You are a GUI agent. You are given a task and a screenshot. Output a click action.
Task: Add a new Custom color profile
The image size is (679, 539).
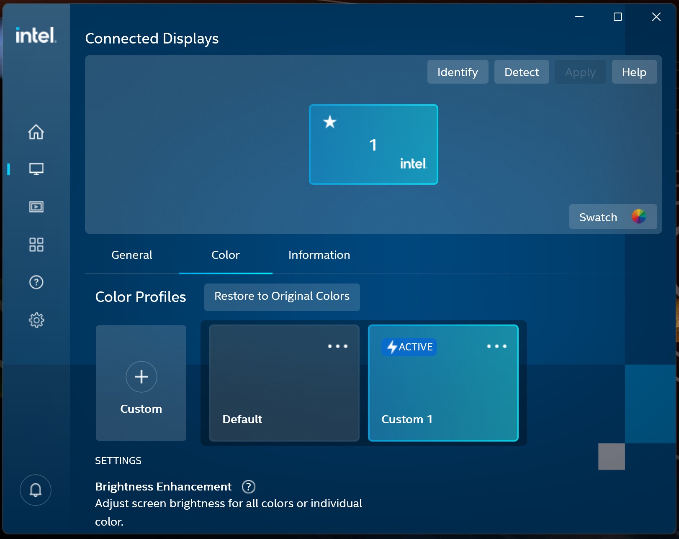tap(141, 377)
